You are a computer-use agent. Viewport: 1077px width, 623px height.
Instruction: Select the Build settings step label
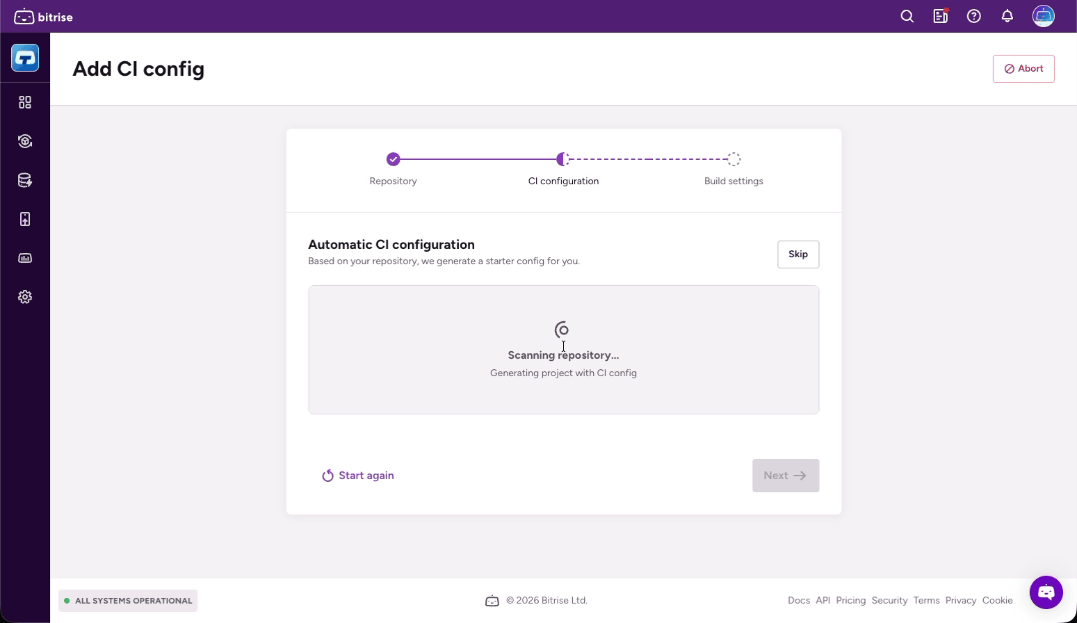click(734, 181)
